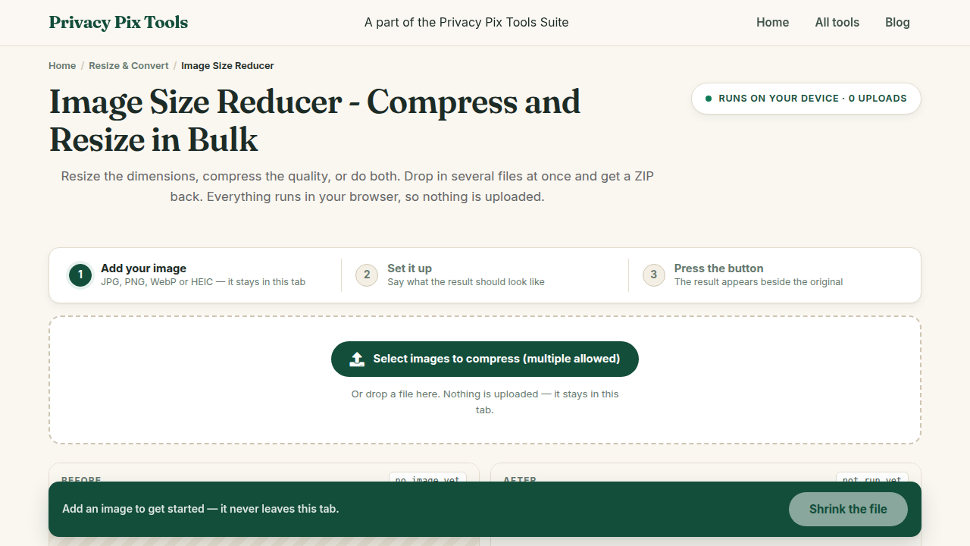Click the Runs on your device badge
This screenshot has width=970, height=546.
point(806,99)
